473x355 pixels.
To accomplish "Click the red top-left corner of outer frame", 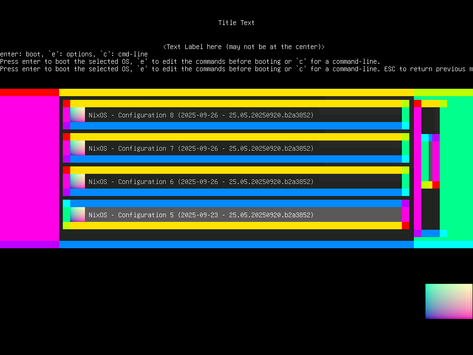I will [x=30, y=92].
